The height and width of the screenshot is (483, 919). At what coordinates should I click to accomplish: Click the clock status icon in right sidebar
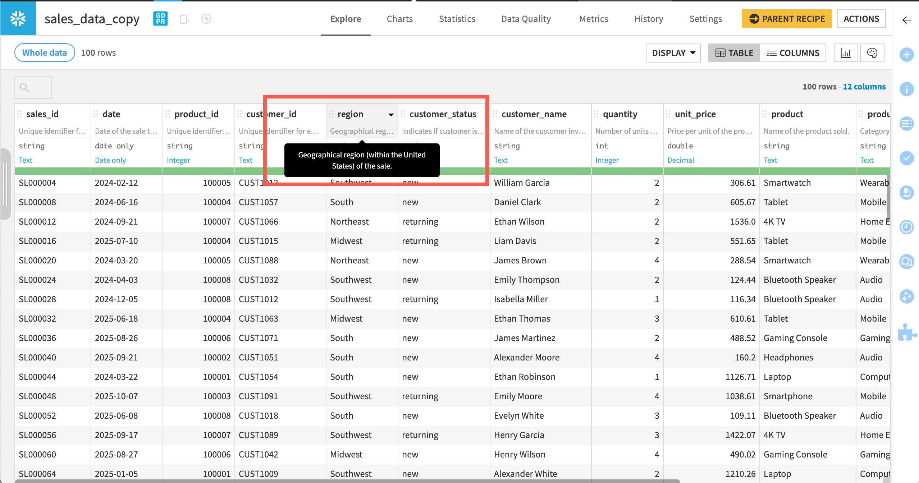point(906,227)
